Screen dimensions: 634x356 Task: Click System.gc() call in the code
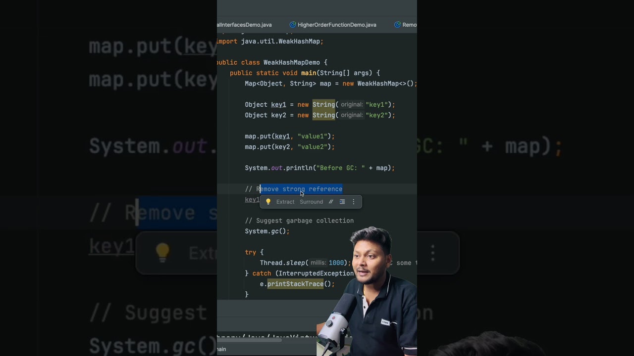[x=267, y=231]
